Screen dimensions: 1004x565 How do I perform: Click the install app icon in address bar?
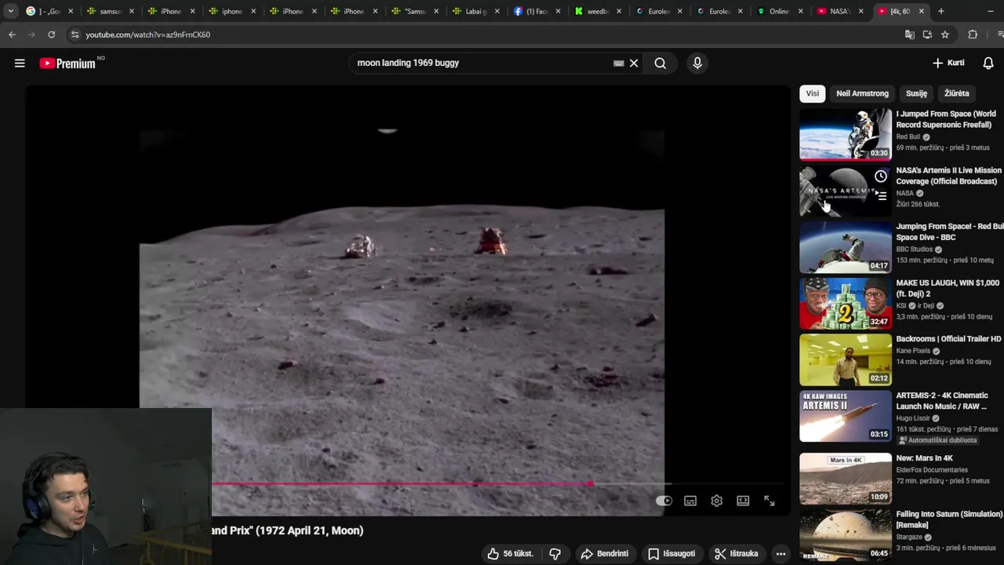click(927, 35)
